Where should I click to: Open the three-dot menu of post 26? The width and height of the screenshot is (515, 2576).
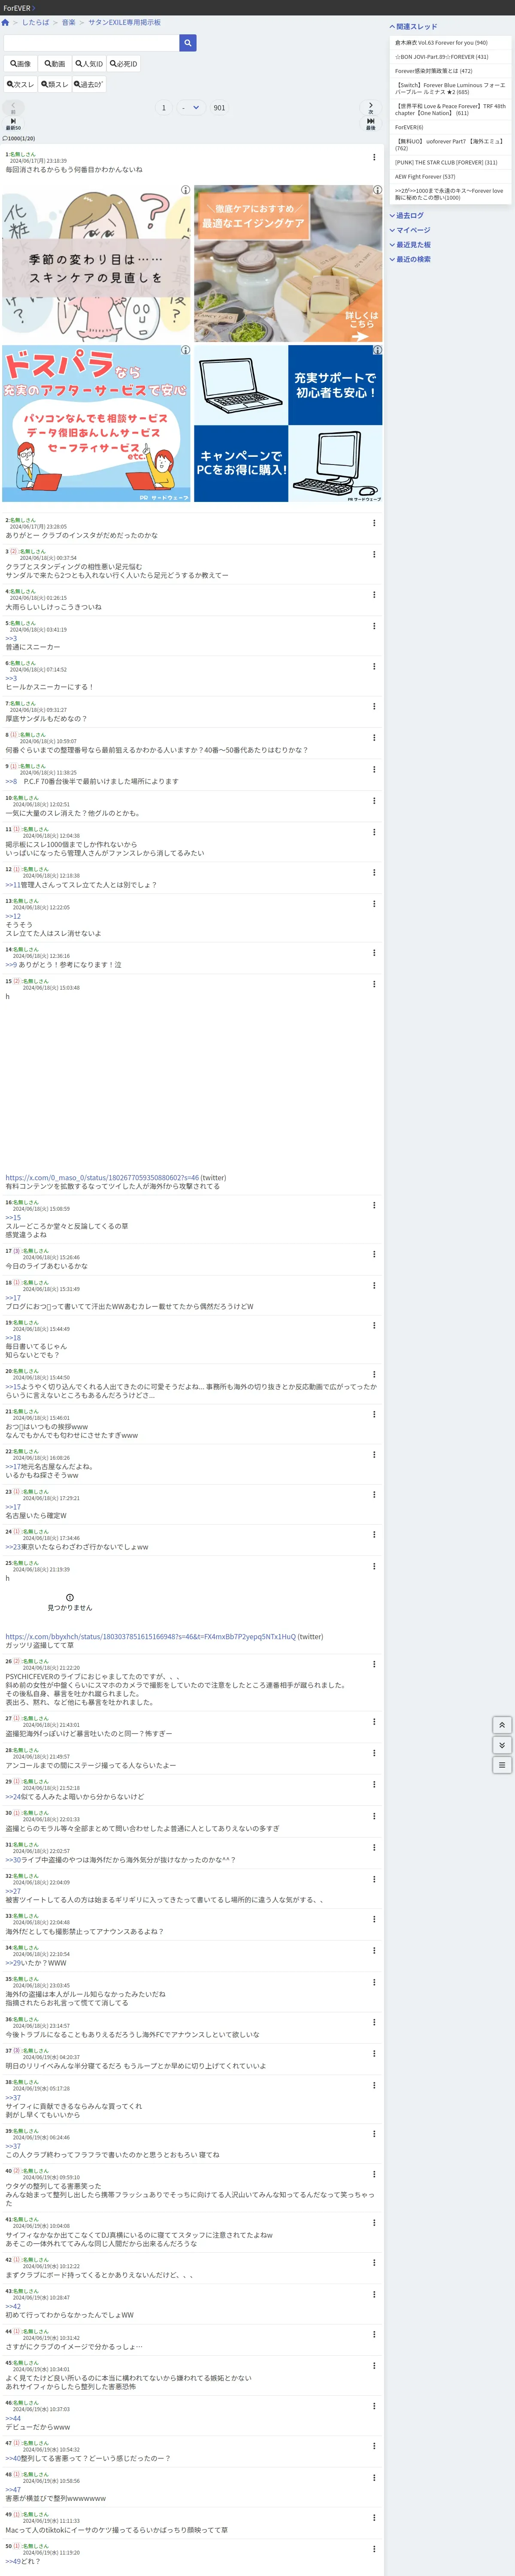(374, 1664)
